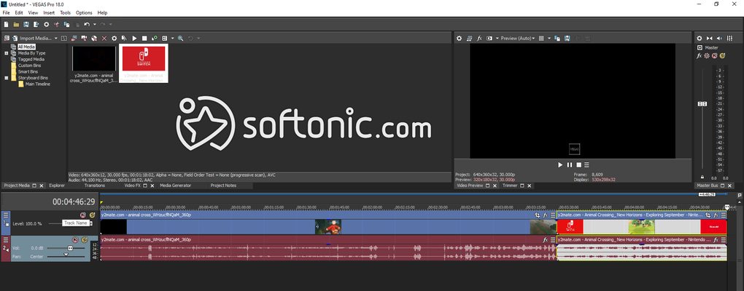Viewport: 744px width, 291px height.
Task: Click the Open project folder icon
Action: click(16, 24)
